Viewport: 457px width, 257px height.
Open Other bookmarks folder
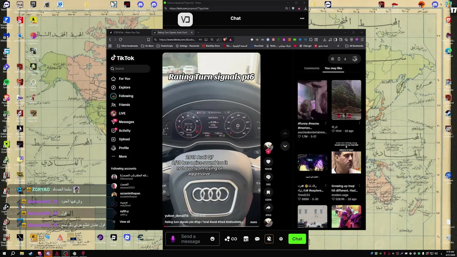(127, 46)
